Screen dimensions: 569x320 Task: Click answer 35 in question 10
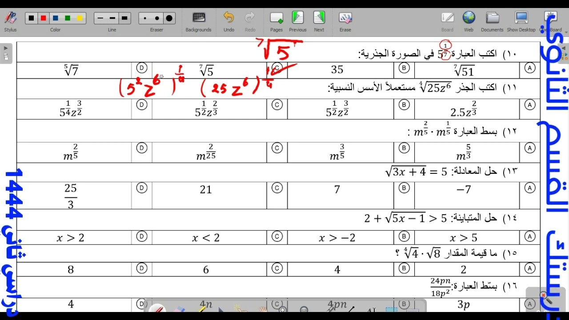[x=337, y=70]
